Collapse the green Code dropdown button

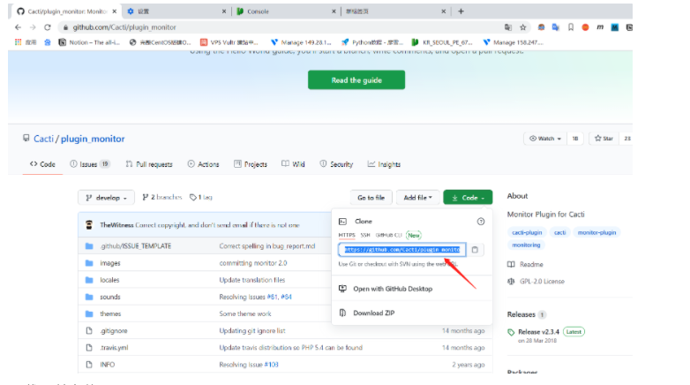coord(468,198)
